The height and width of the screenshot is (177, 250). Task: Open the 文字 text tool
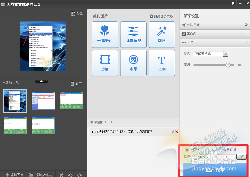[x=162, y=63]
